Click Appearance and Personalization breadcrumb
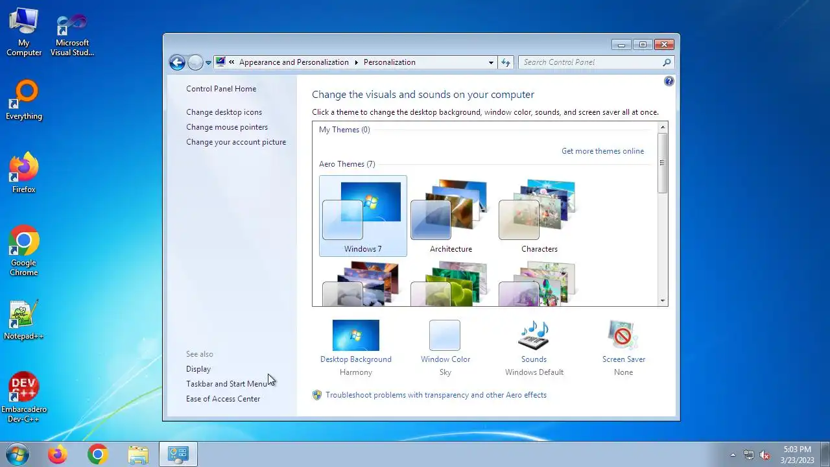The image size is (830, 467). pyautogui.click(x=294, y=62)
